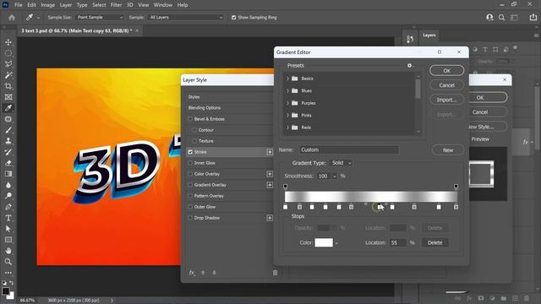Select the Eraser tool
This screenshot has width=541, height=304.
click(8, 163)
